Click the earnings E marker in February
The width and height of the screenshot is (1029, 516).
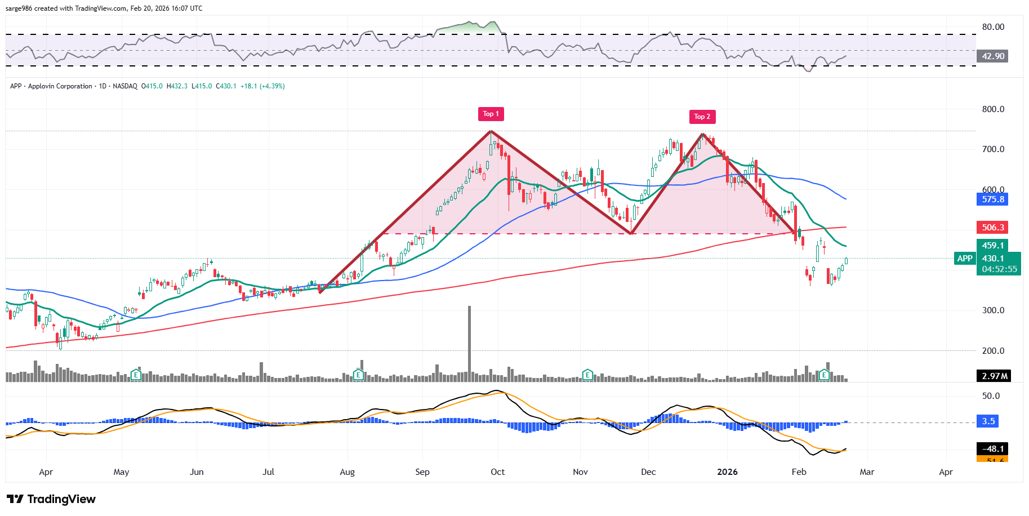pyautogui.click(x=824, y=375)
